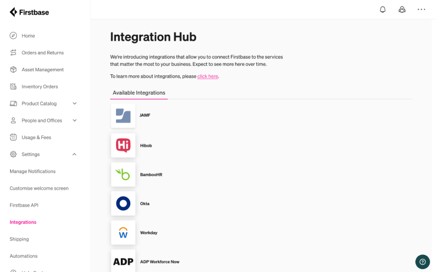Click the Hibob text label
436x272 pixels.
[146, 145]
